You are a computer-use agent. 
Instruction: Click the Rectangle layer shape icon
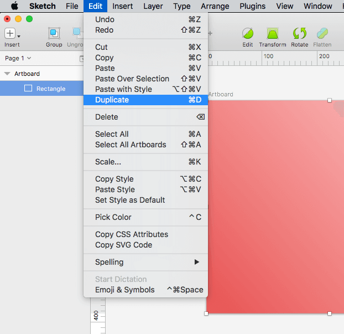tap(28, 88)
